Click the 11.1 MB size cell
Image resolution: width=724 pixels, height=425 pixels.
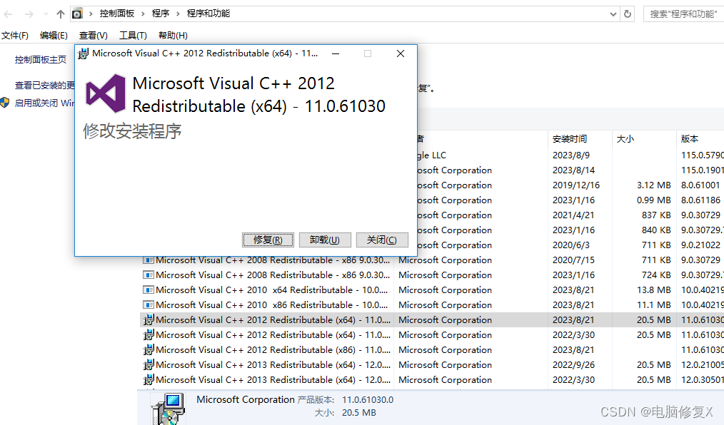tap(653, 304)
